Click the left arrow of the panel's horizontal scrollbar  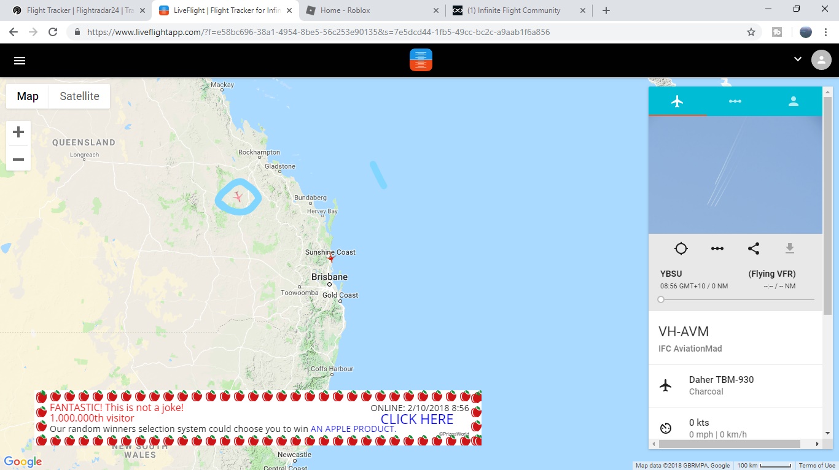click(654, 444)
